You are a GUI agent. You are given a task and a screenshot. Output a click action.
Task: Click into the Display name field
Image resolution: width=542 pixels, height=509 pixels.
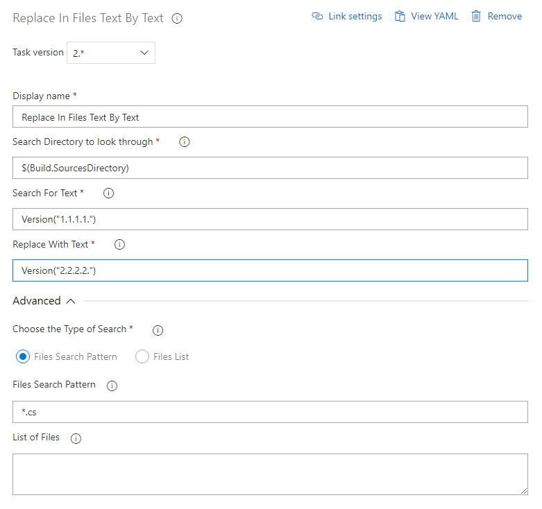click(x=271, y=117)
